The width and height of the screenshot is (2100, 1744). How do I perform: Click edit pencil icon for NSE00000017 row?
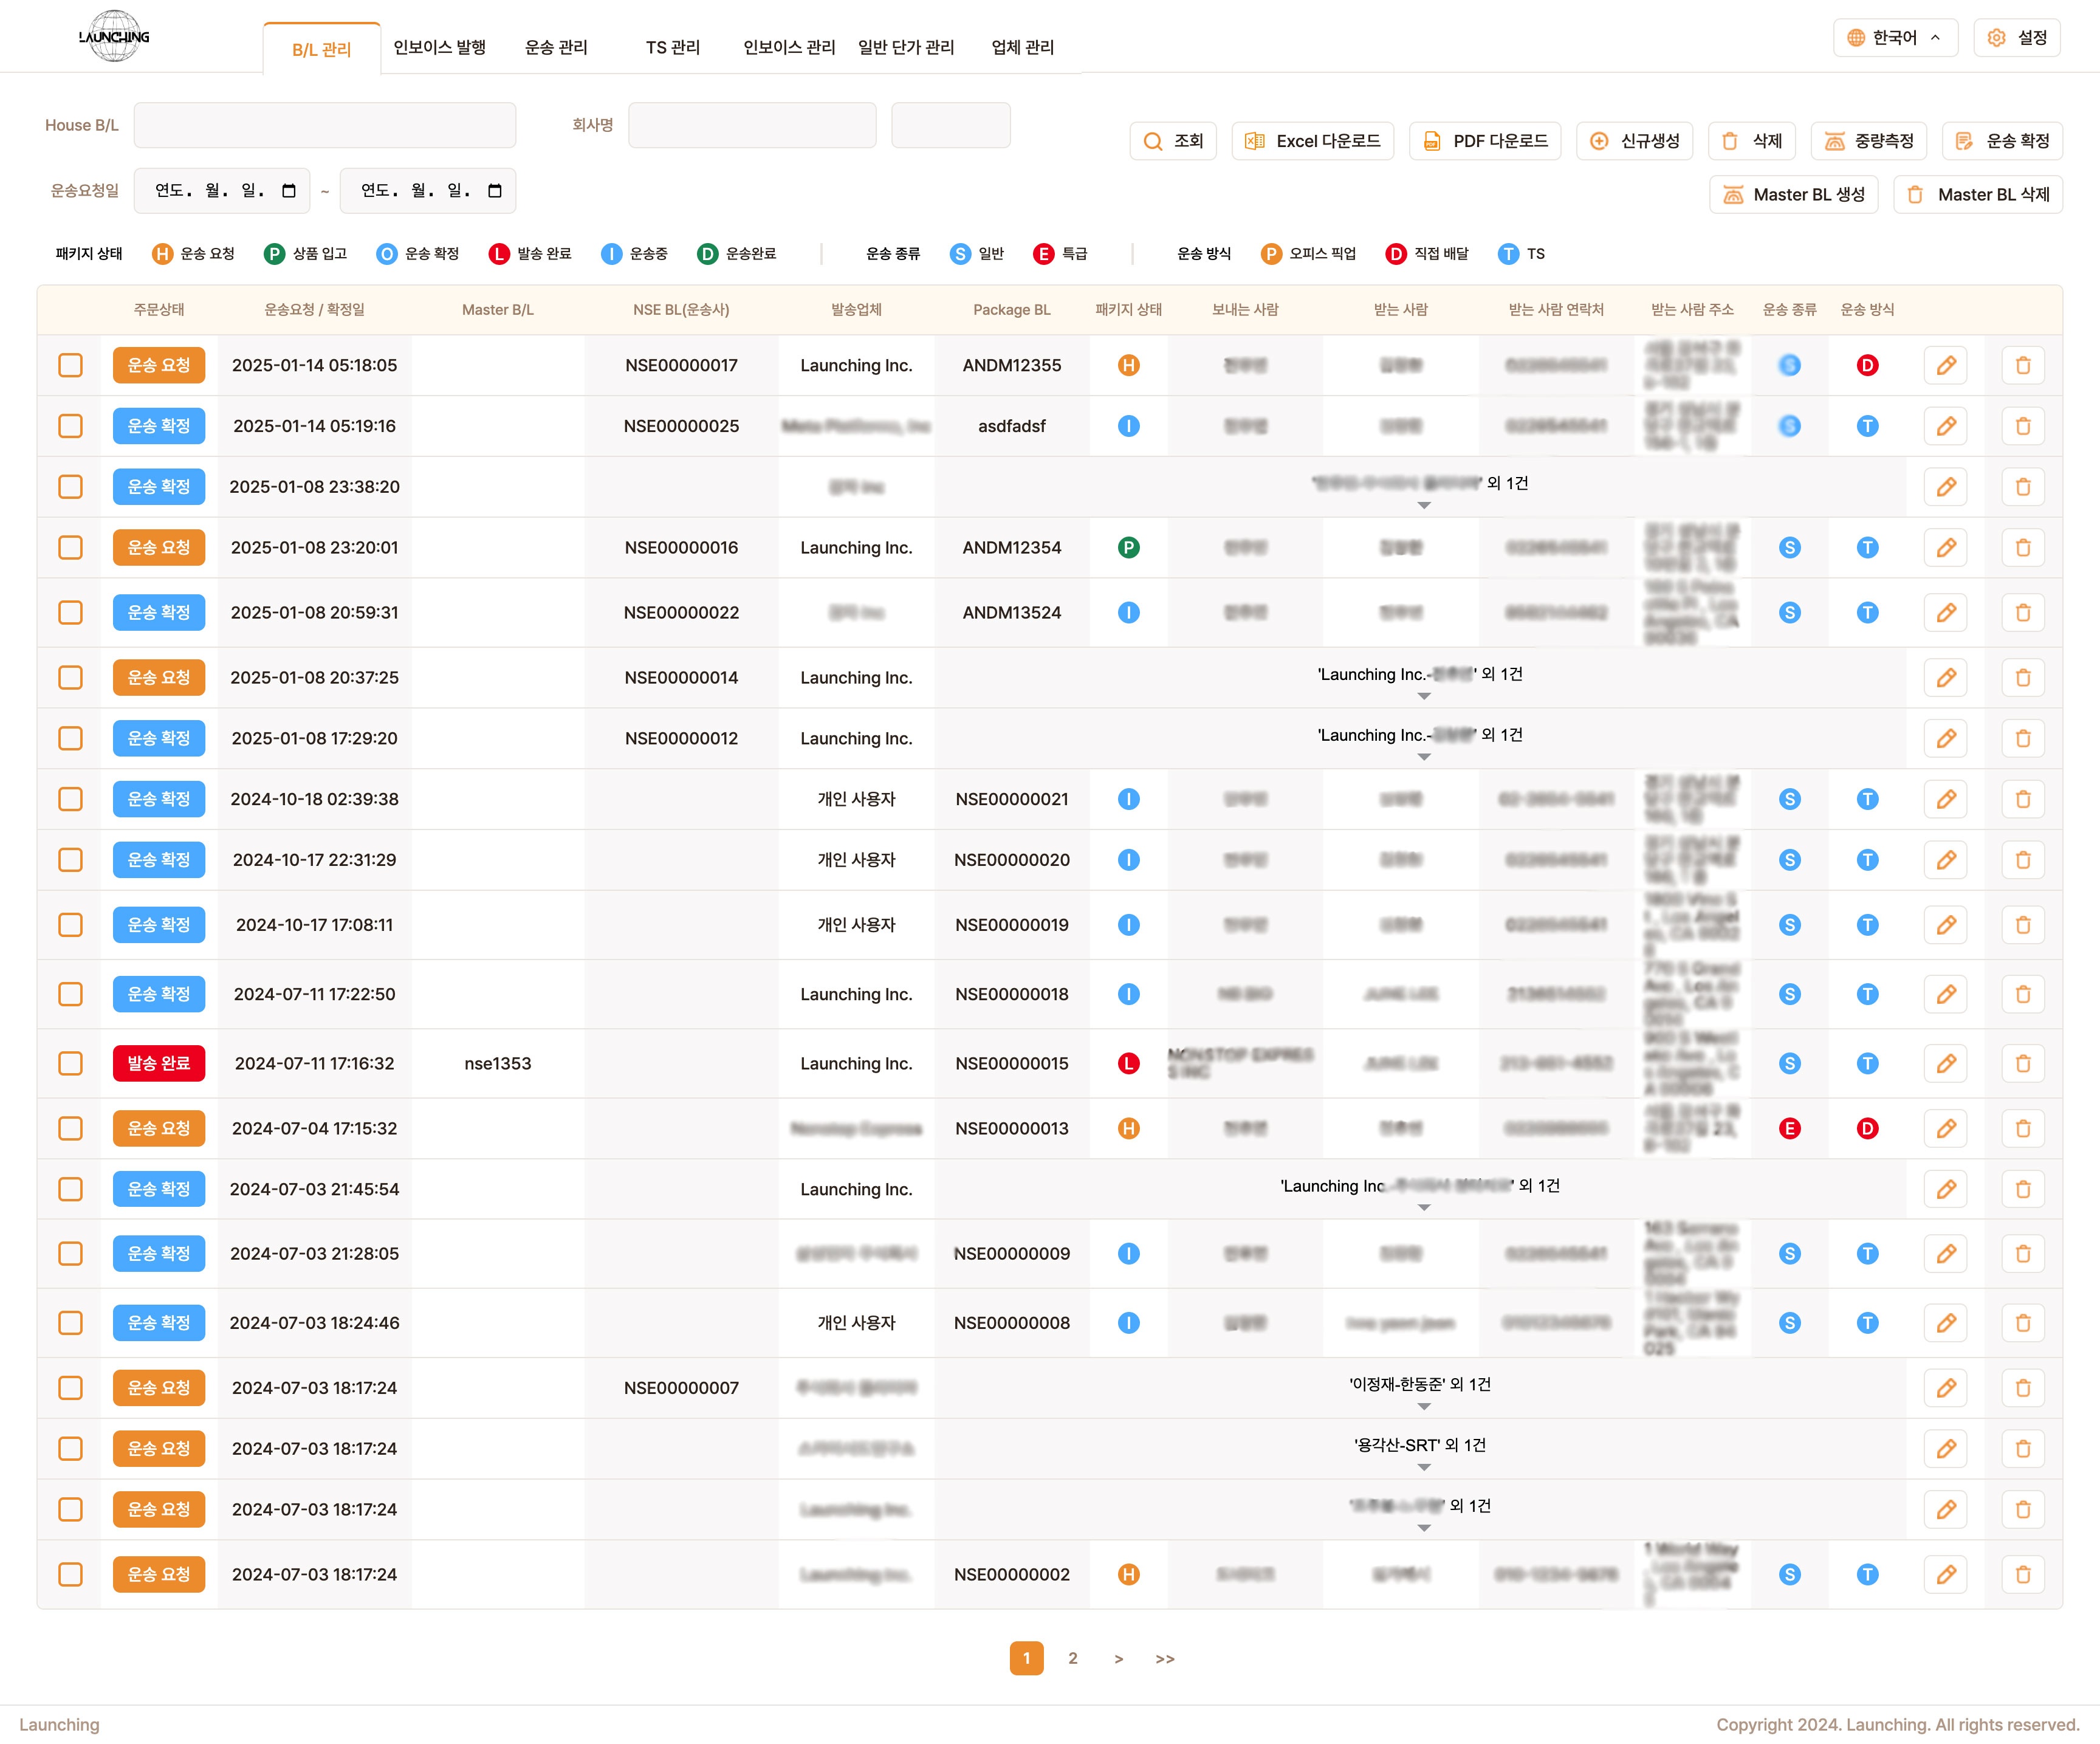pos(1945,365)
